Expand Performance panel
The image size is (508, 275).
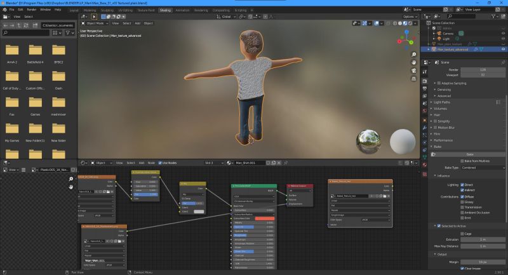[x=443, y=140]
